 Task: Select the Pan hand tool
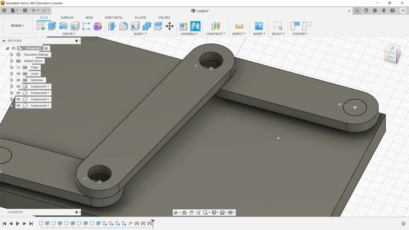pos(191,212)
